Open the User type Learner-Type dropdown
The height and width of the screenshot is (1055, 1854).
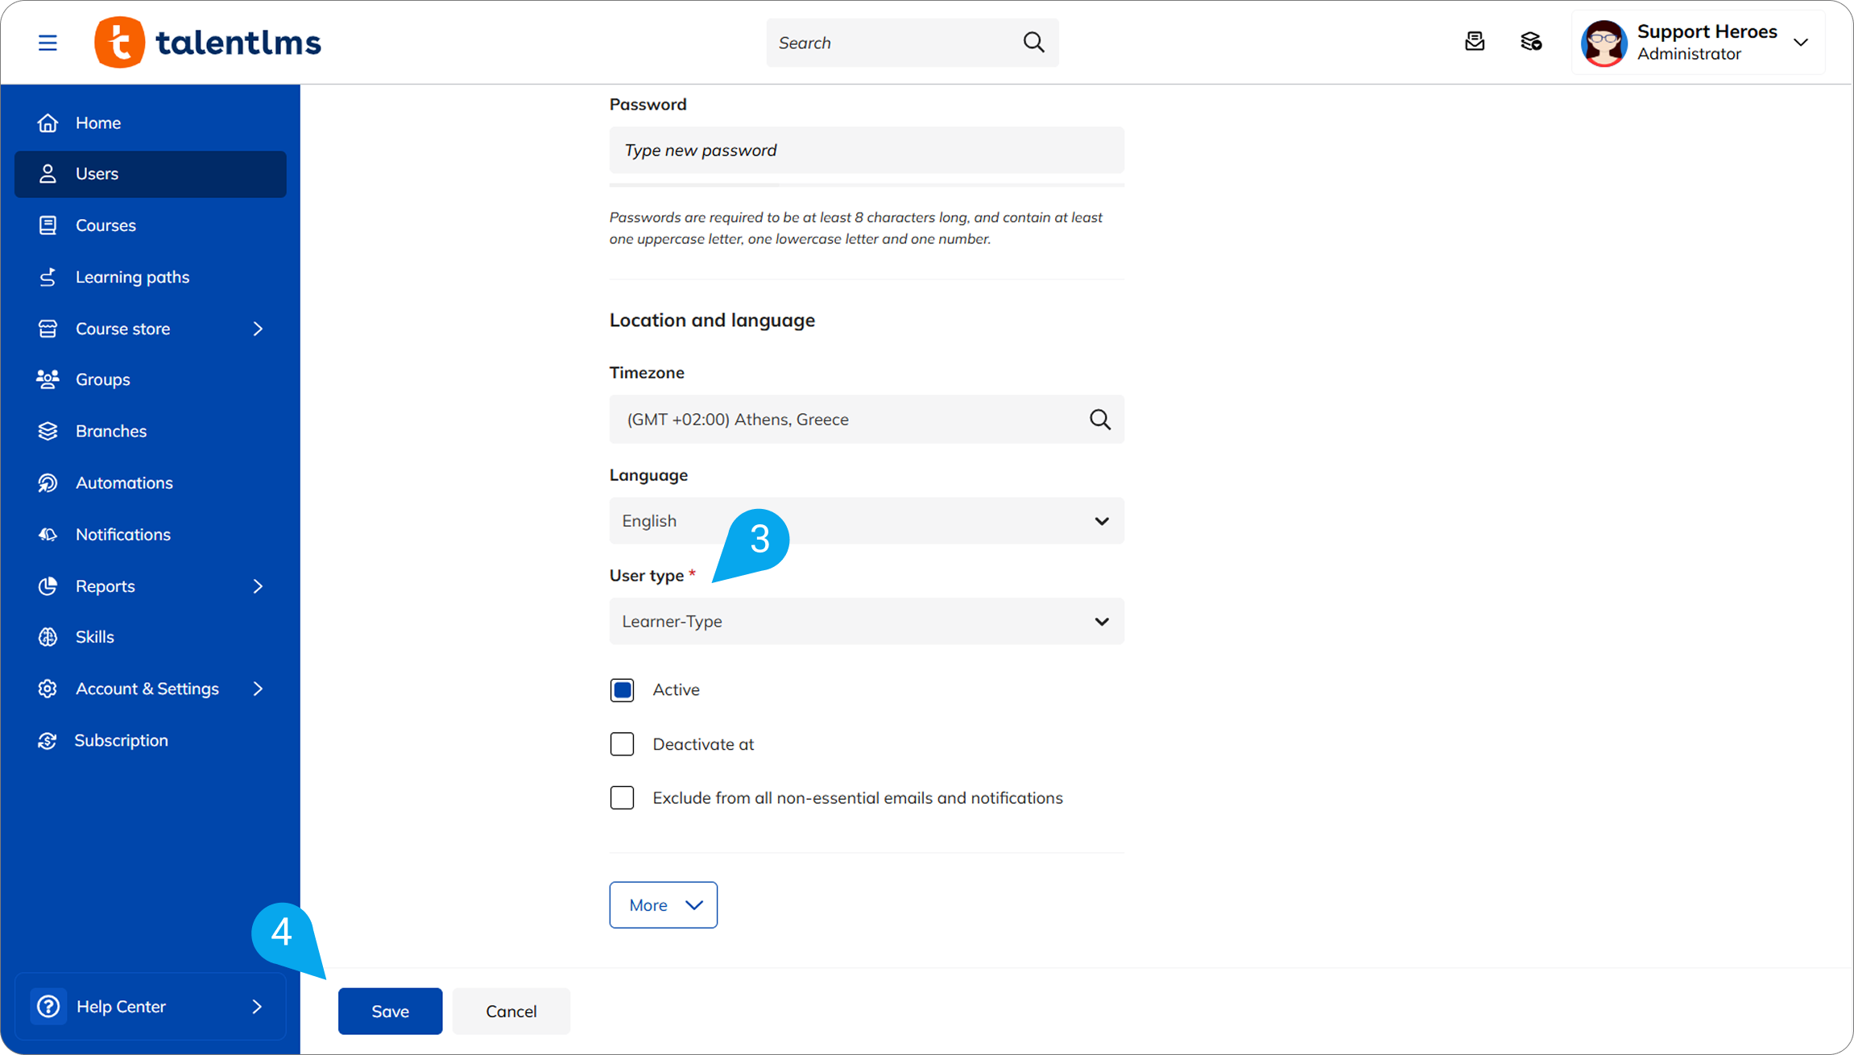pos(866,622)
